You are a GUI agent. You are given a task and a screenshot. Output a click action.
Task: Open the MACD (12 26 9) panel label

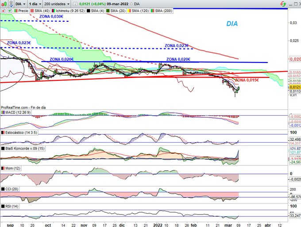18,113
